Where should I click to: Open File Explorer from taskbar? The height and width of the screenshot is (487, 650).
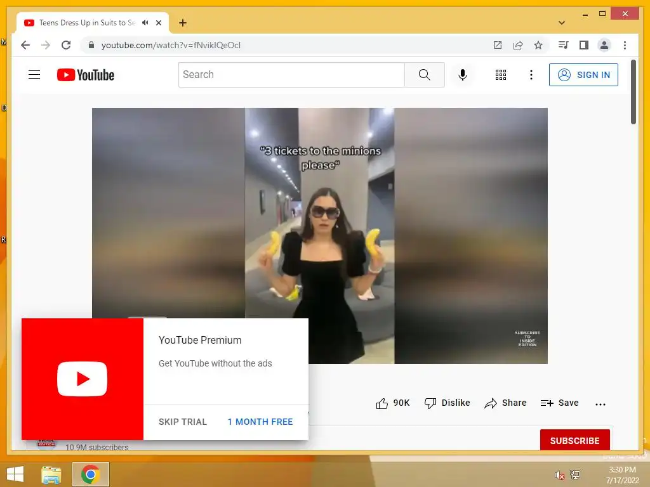pyautogui.click(x=51, y=474)
